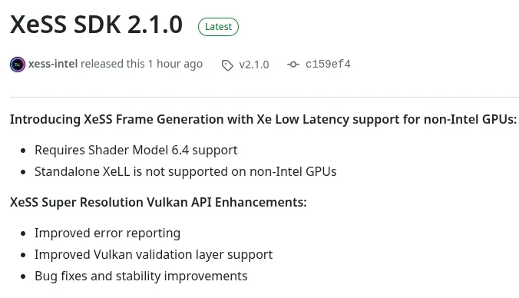Click the xess-intel profile avatar
The height and width of the screenshot is (298, 519).
(18, 65)
